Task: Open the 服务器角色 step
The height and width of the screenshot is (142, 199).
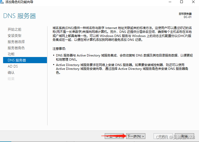Action: pos(16,48)
